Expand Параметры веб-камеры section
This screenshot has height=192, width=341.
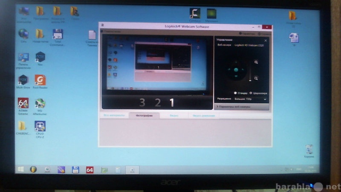[242, 107]
